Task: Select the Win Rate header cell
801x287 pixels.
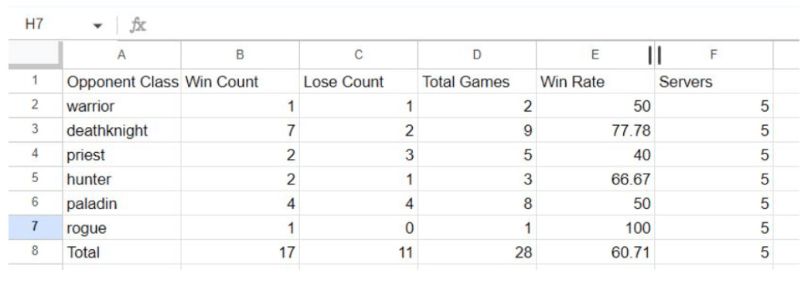Action: (595, 81)
